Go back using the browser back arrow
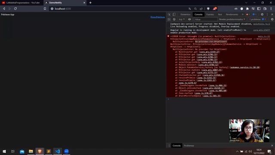The width and height of the screenshot is (275, 155). (4, 9)
